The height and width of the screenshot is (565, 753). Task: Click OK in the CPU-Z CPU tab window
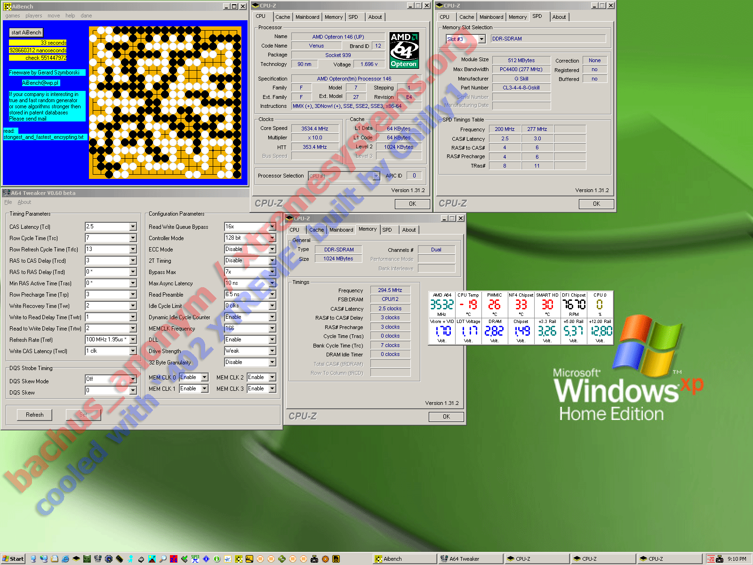click(x=412, y=204)
